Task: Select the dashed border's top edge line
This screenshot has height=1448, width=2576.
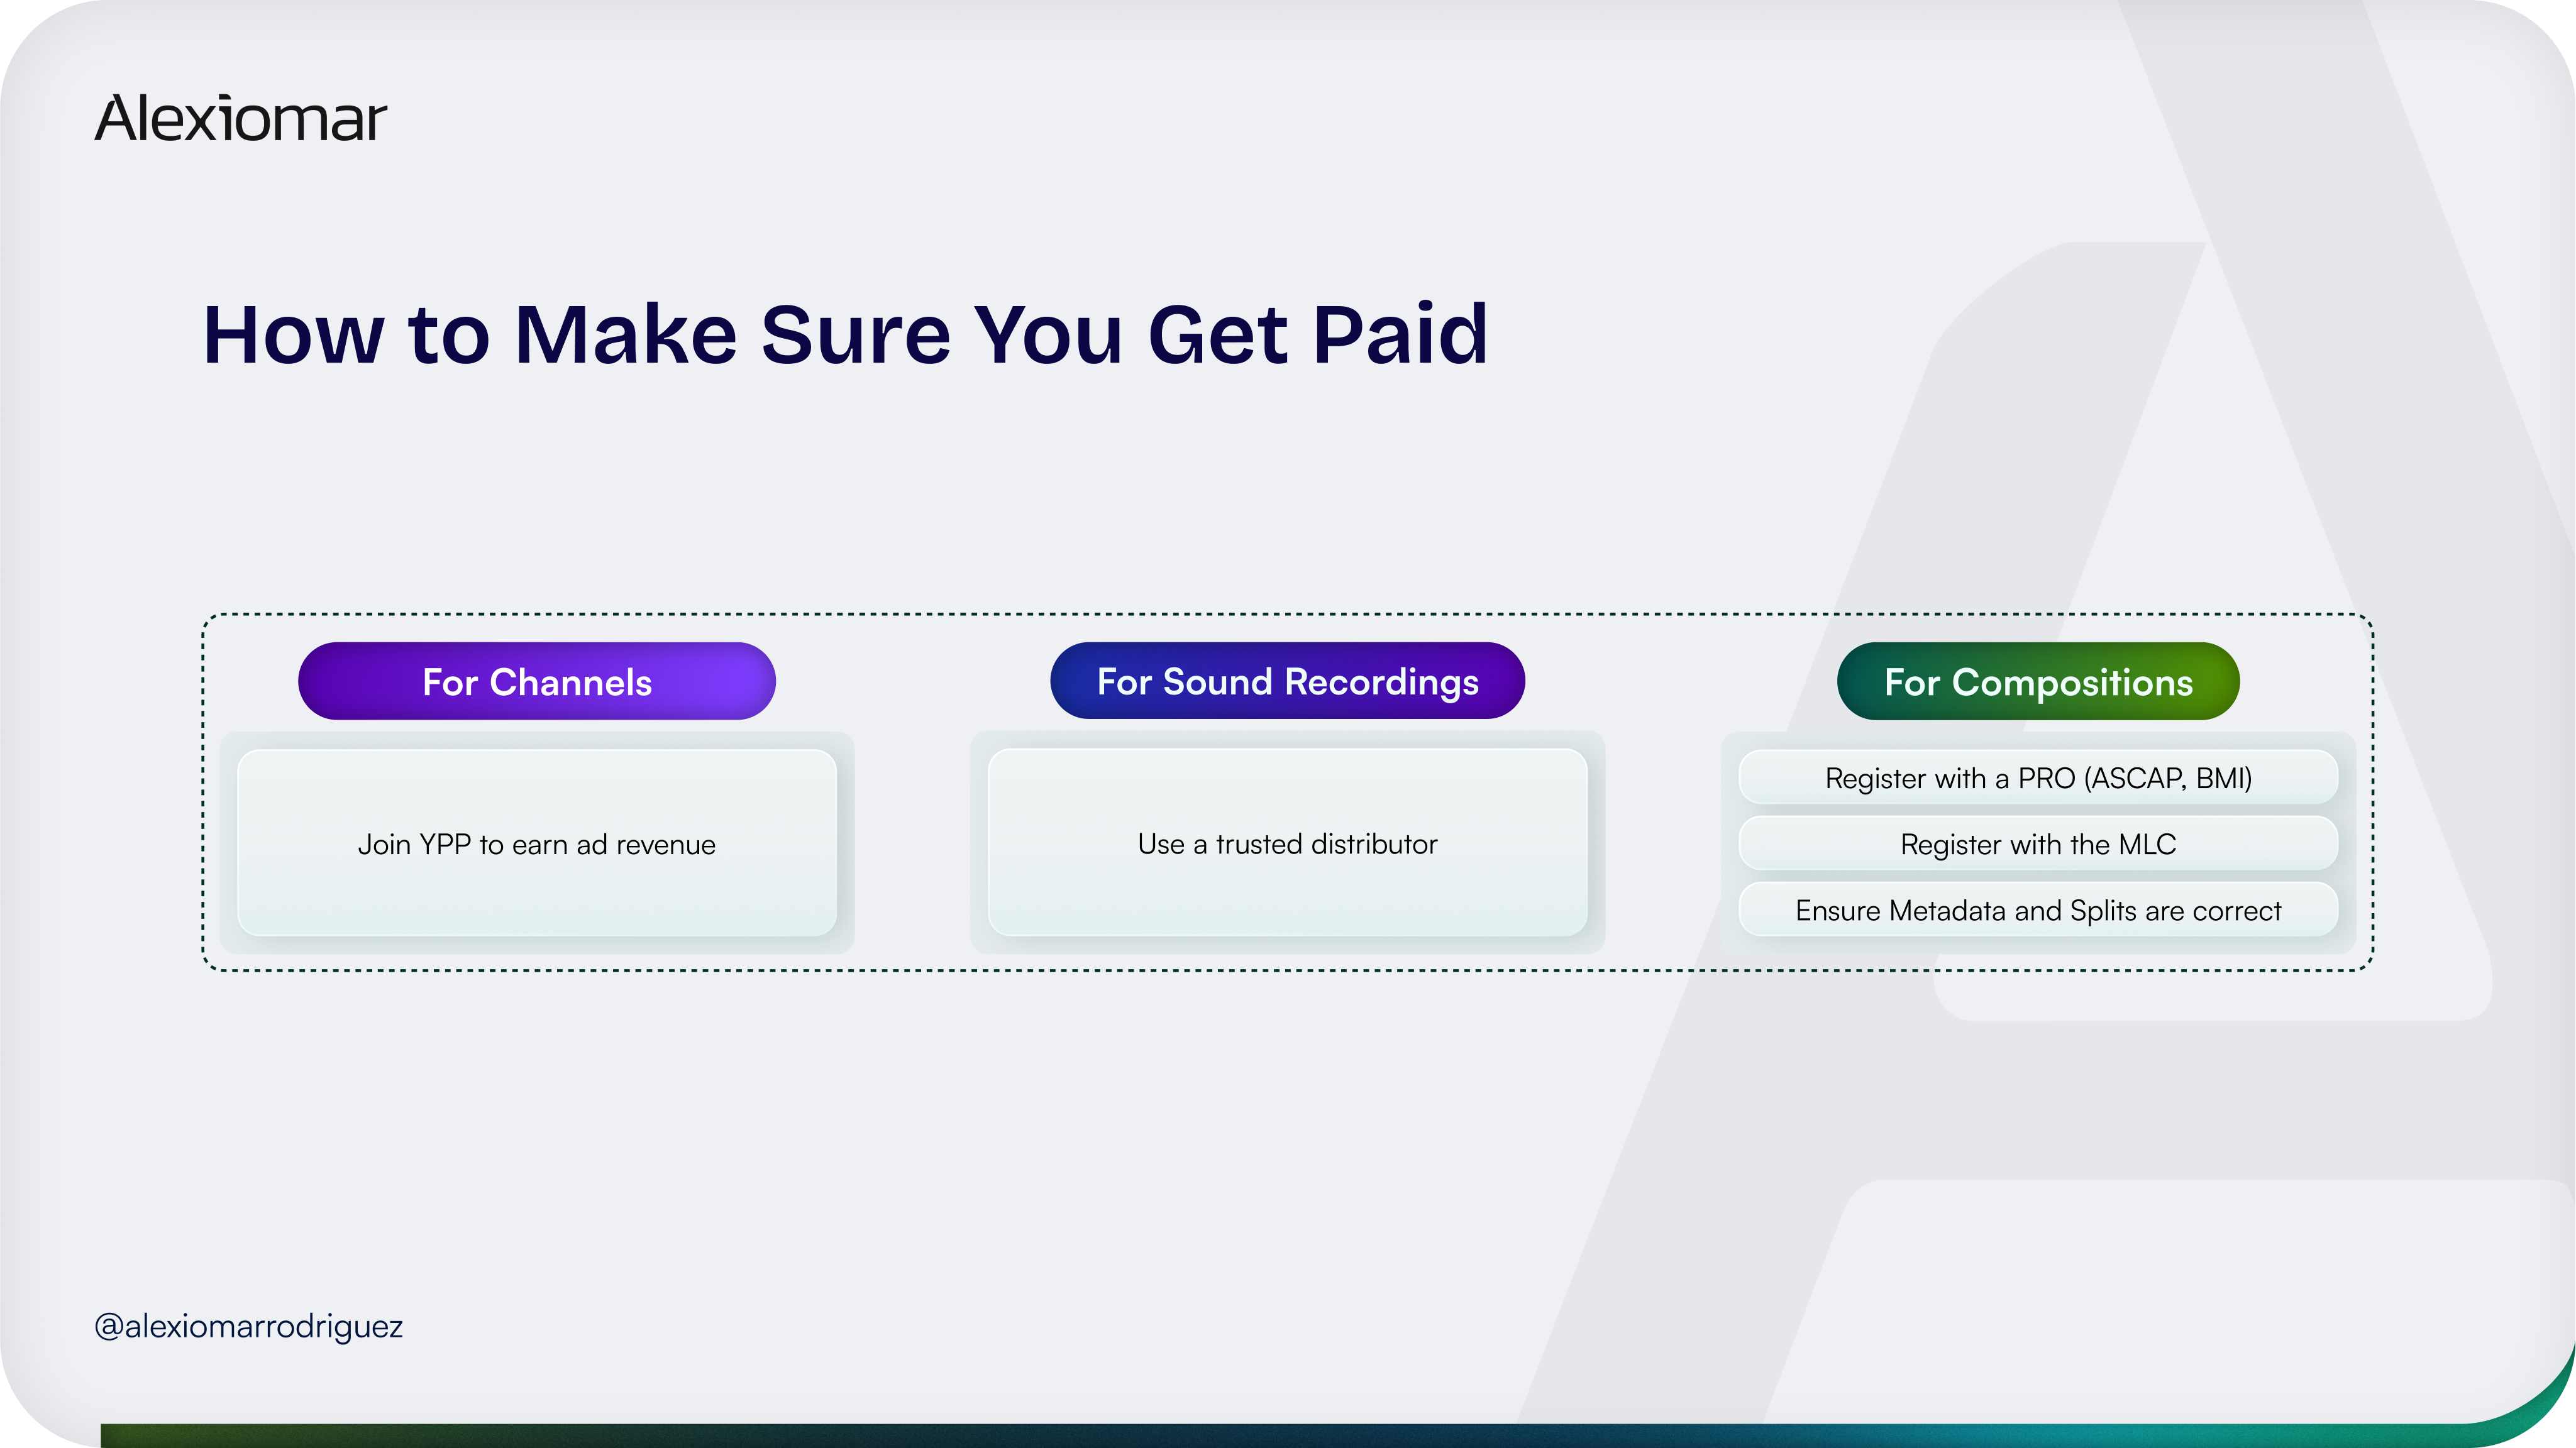Action: click(x=1287, y=615)
